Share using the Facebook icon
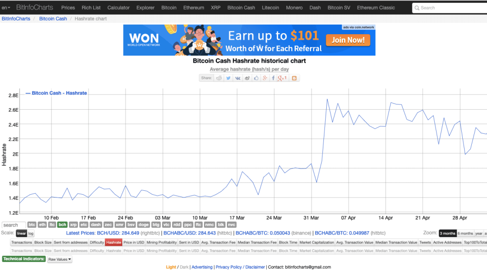The height and width of the screenshot is (272, 487). 273,78
